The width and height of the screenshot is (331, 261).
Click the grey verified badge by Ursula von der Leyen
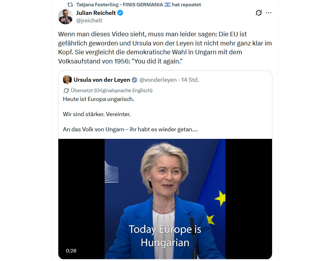click(134, 80)
